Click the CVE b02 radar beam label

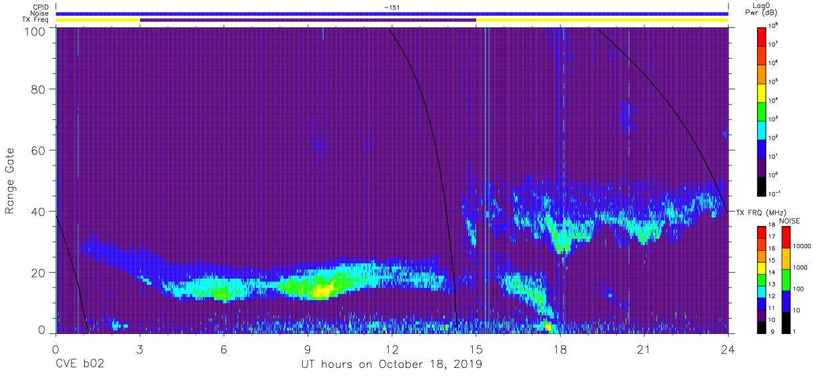pyautogui.click(x=79, y=365)
